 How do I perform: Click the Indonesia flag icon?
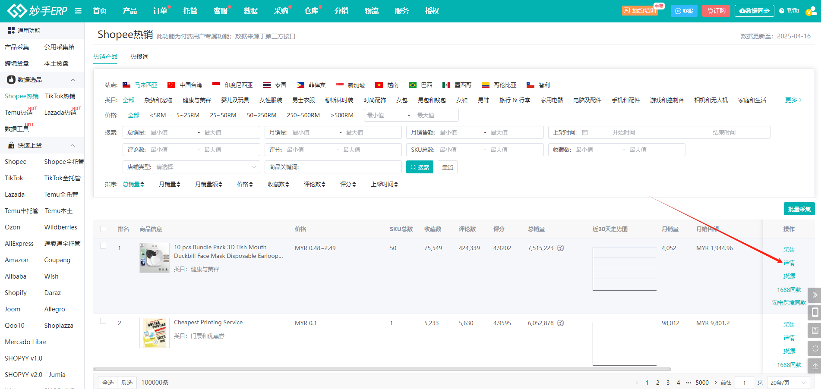pos(216,85)
